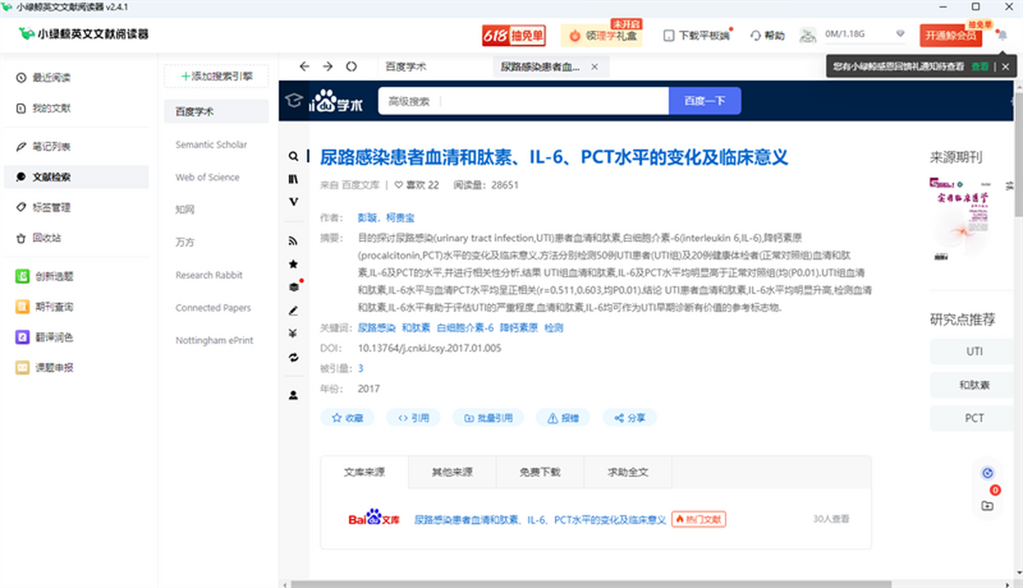Image resolution: width=1023 pixels, height=588 pixels.
Task: Open the notification bell at top right
Action: (x=1002, y=36)
